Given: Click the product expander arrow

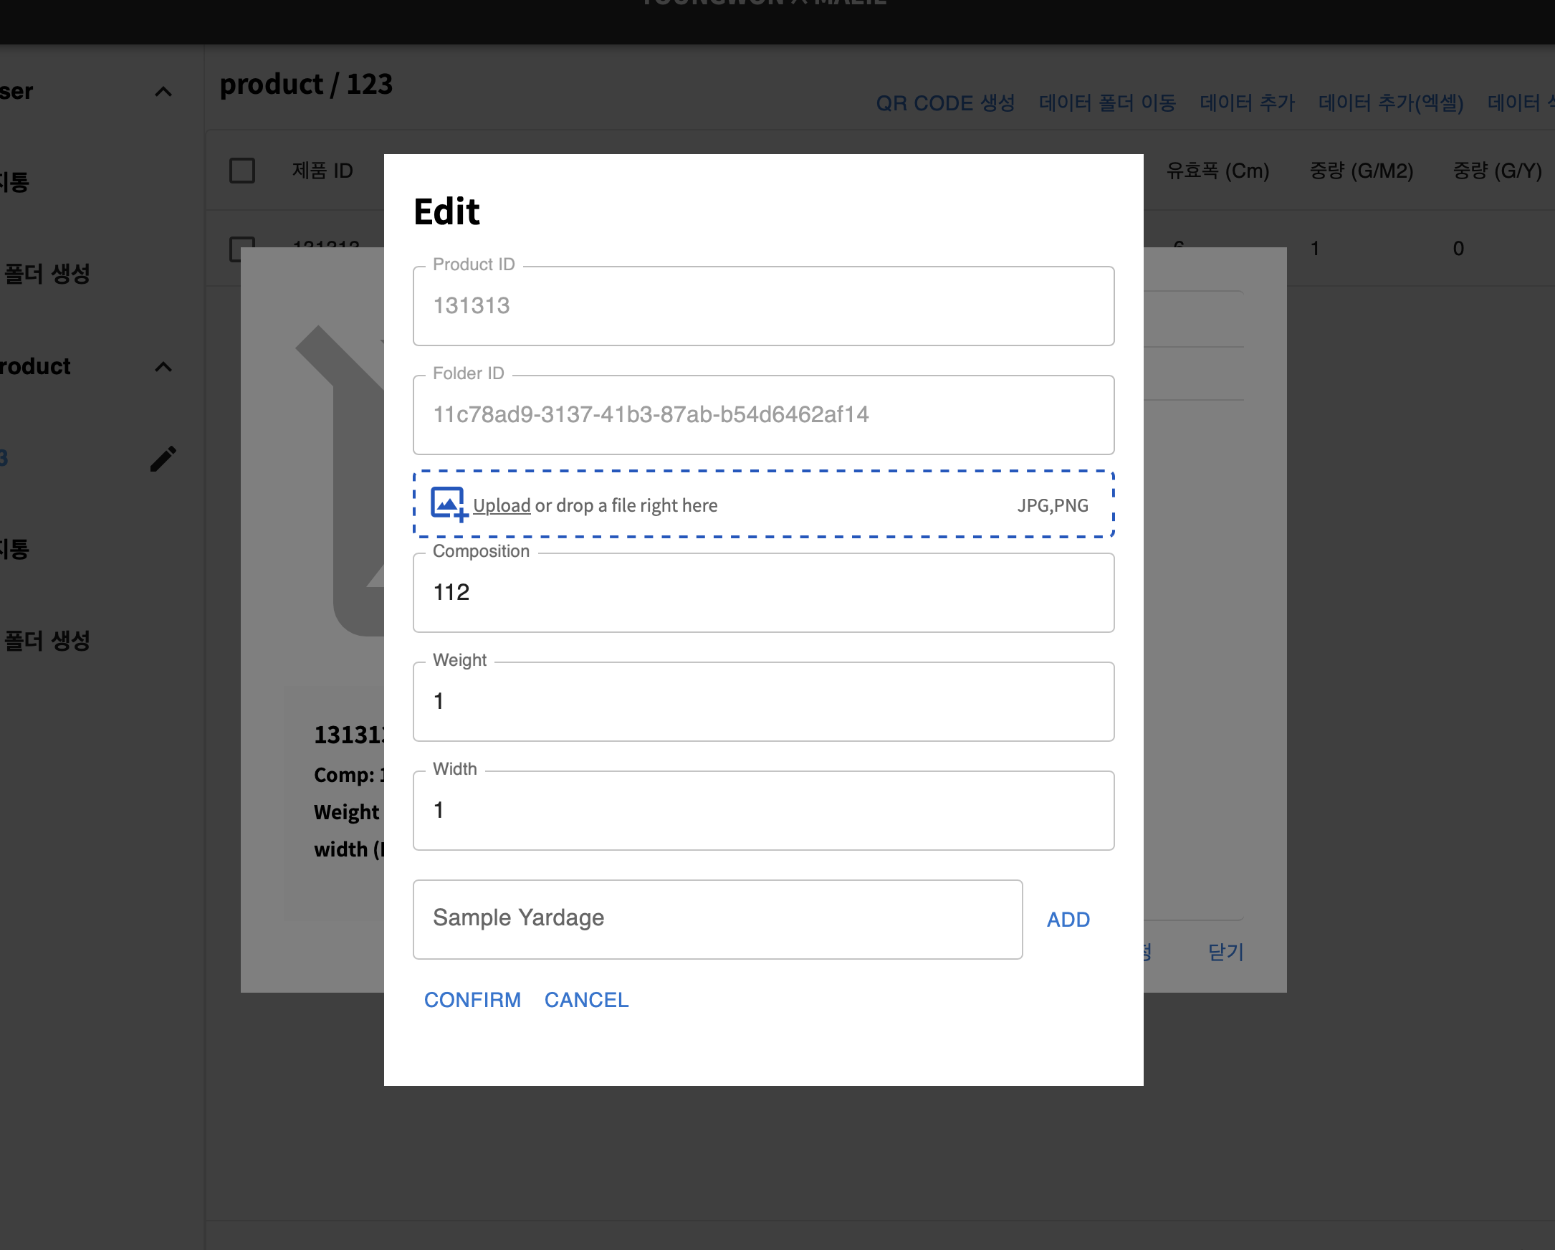Looking at the screenshot, I should [163, 366].
